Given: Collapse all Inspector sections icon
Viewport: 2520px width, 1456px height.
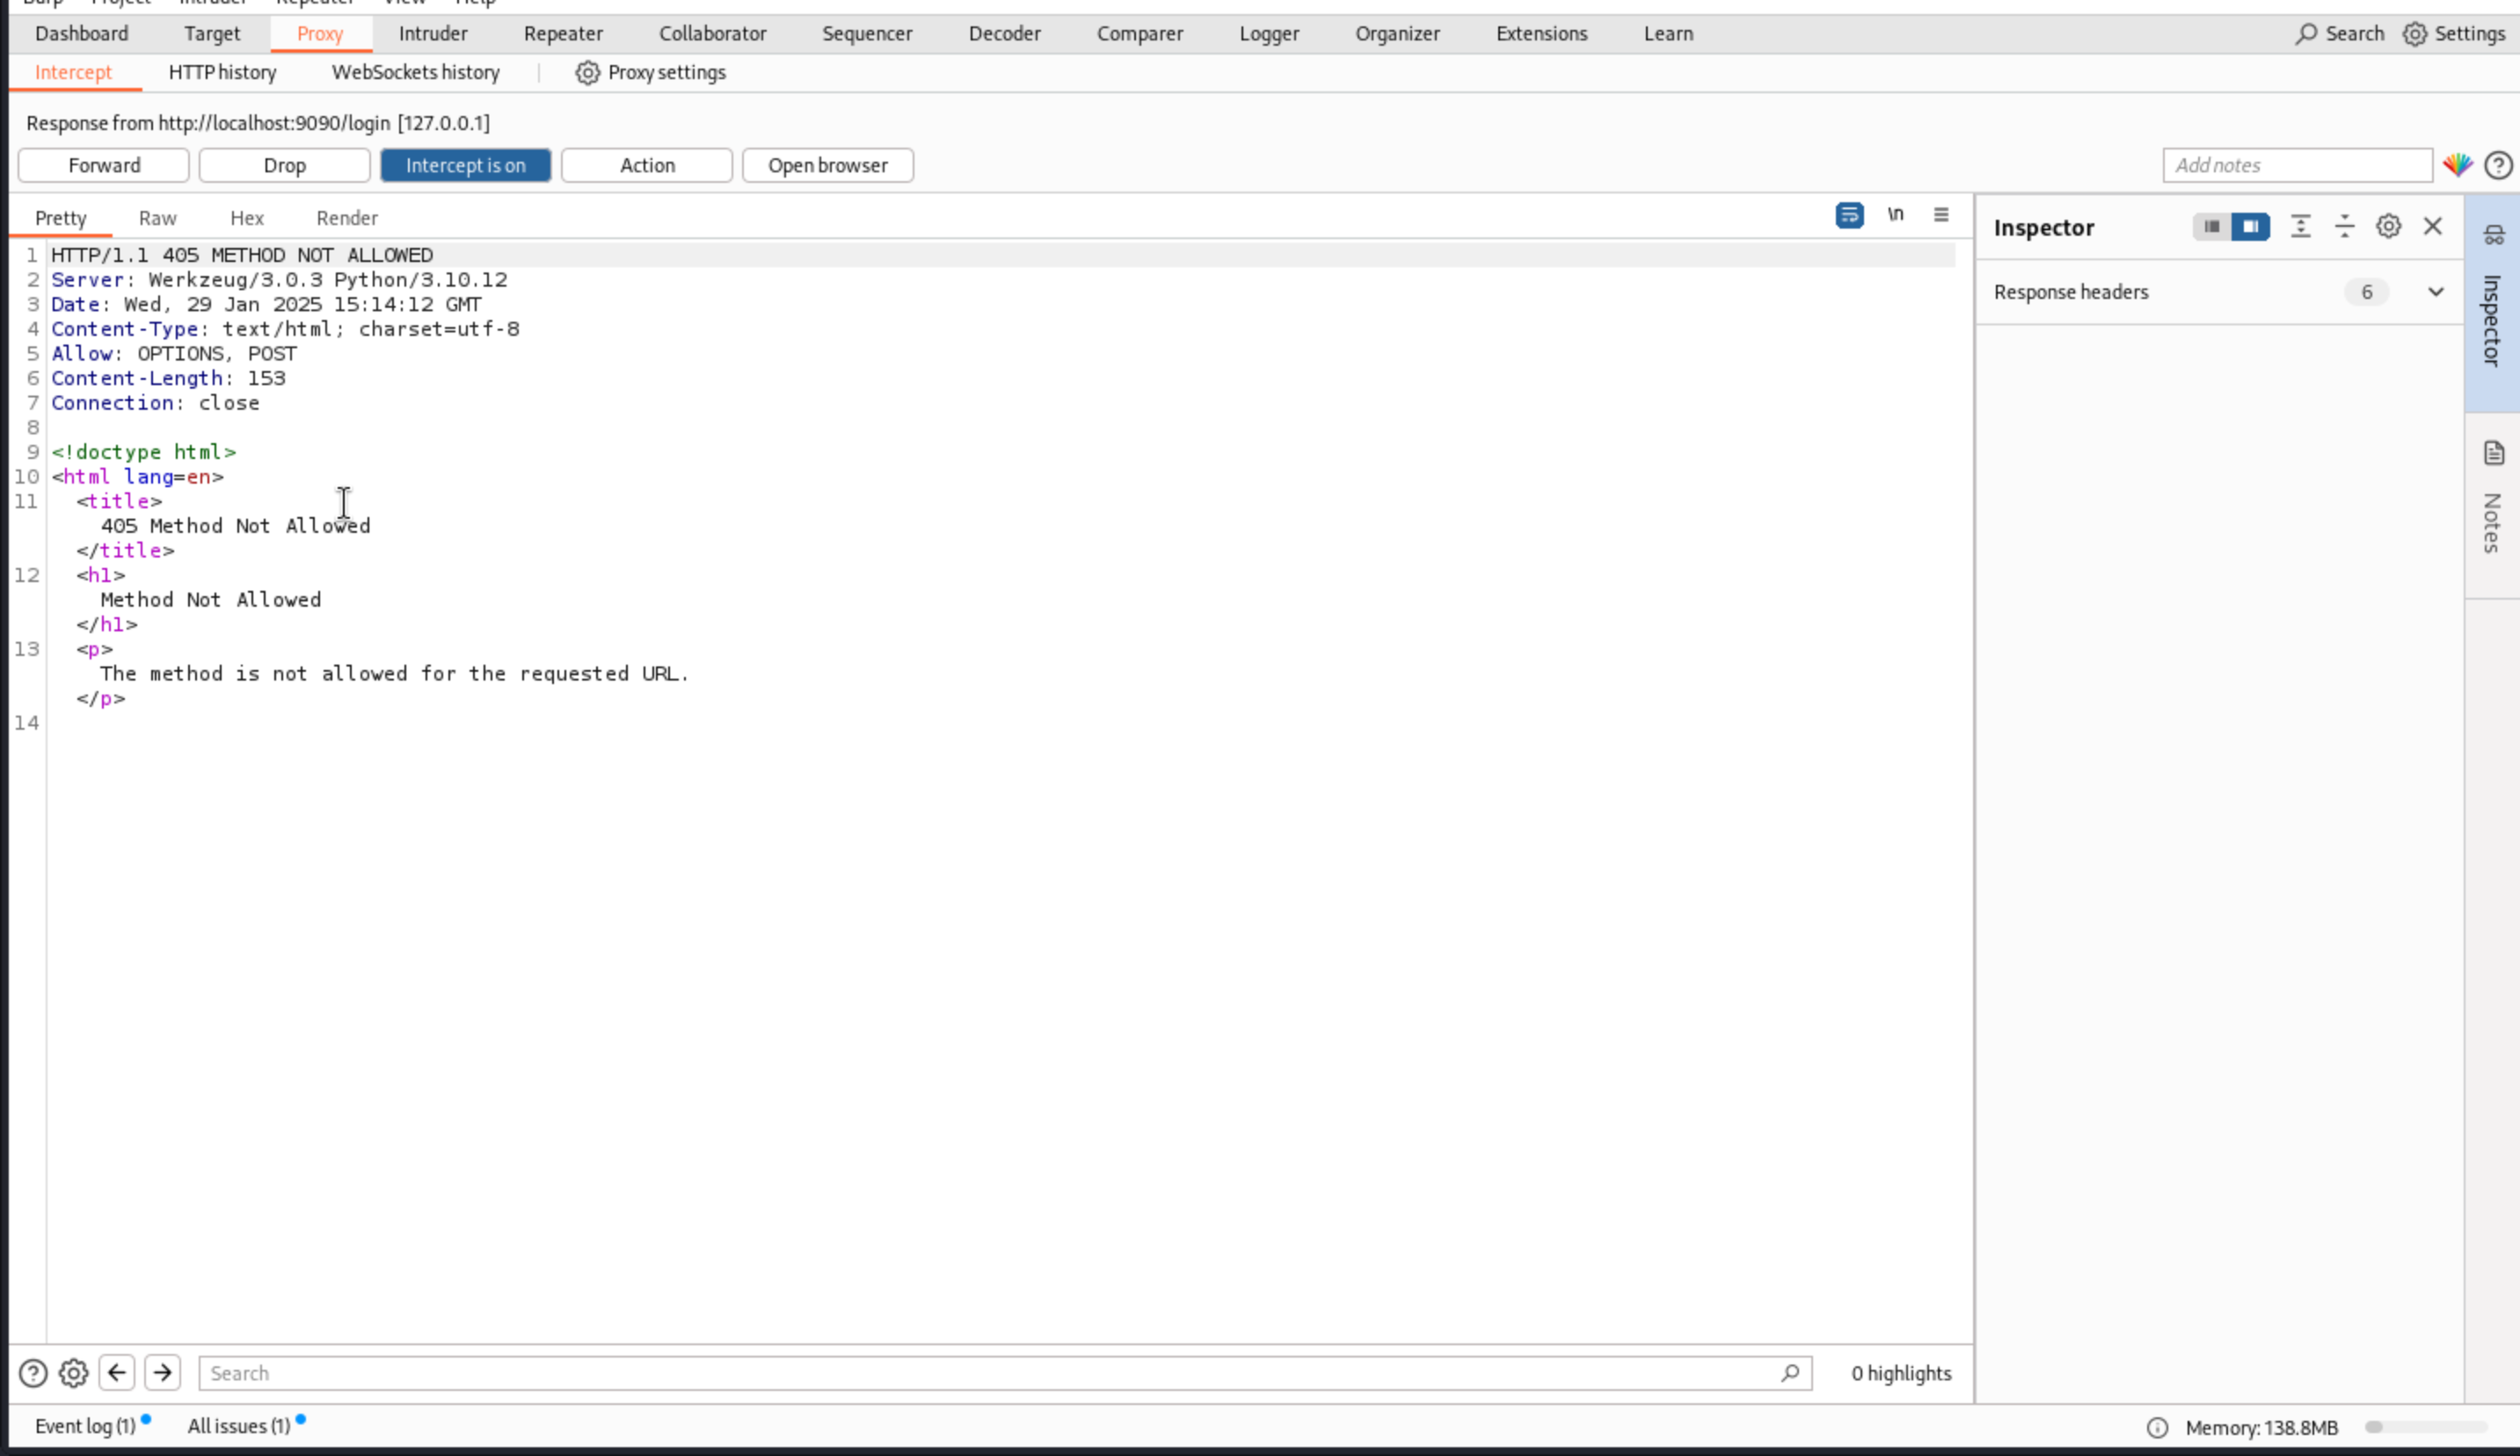Looking at the screenshot, I should pyautogui.click(x=2344, y=227).
